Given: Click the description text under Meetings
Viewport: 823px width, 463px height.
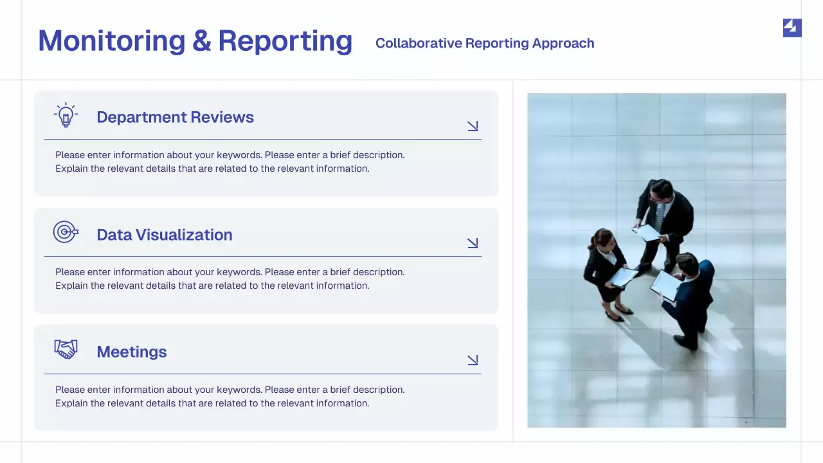Looking at the screenshot, I should coord(230,396).
